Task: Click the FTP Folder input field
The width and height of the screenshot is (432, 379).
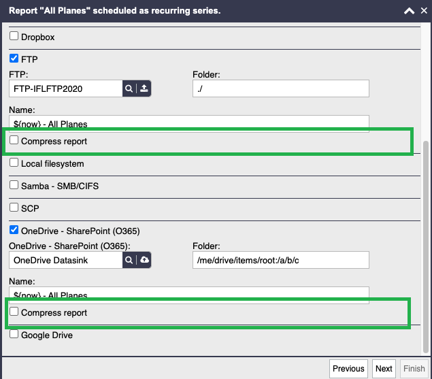Action: click(281, 88)
